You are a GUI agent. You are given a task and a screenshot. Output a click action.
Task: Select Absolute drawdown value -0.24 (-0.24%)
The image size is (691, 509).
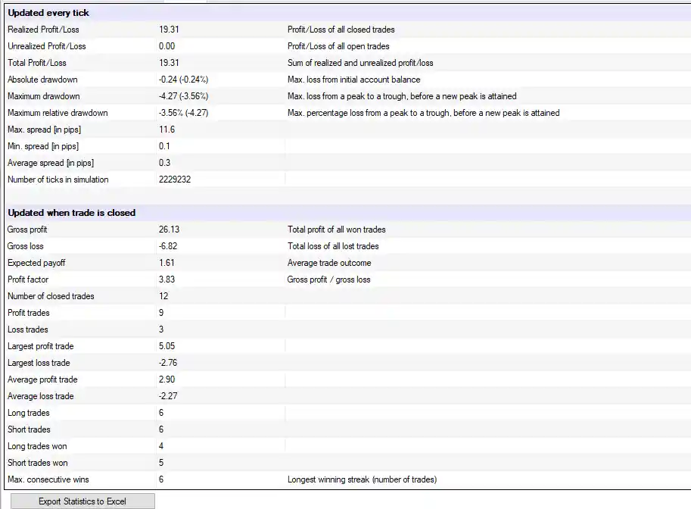[x=183, y=80]
